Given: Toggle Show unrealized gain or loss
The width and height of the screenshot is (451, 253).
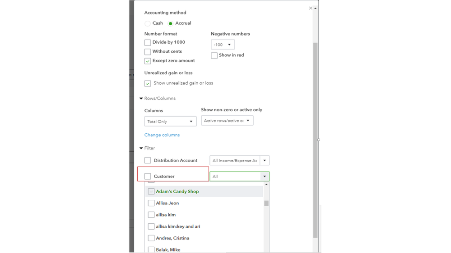Looking at the screenshot, I should pos(148,83).
